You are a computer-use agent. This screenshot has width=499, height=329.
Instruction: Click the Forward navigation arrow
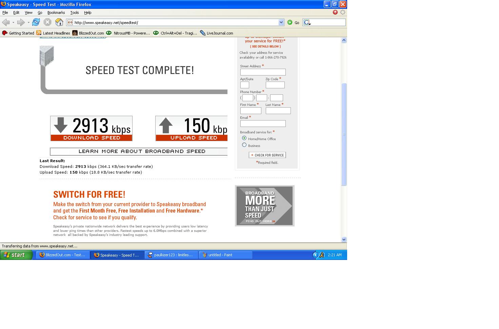(21, 22)
